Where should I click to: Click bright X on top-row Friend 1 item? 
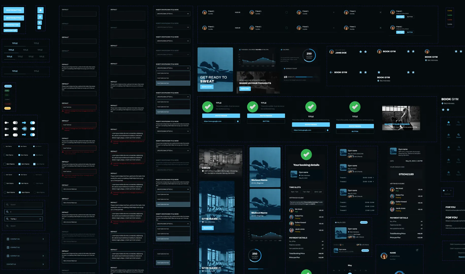tap(380, 12)
